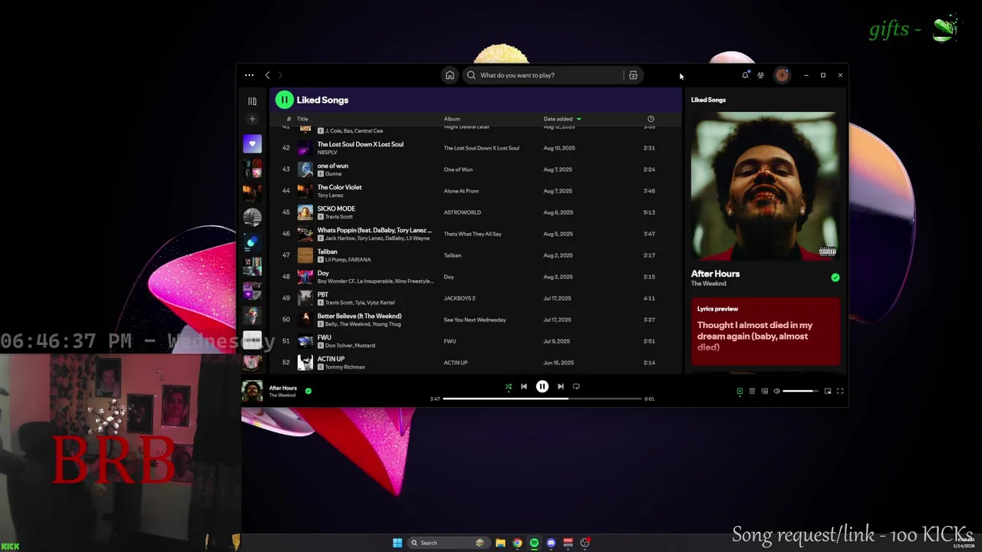Create a new playlist with the plus button

(x=252, y=119)
